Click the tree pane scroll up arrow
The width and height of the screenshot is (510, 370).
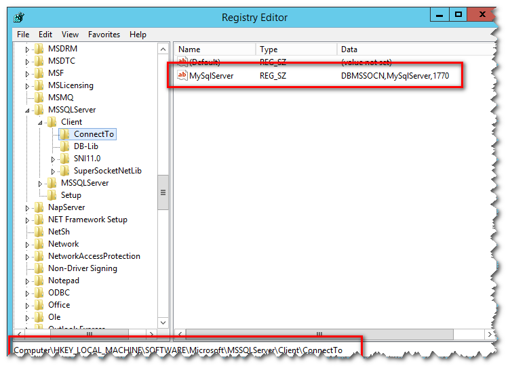(x=163, y=49)
